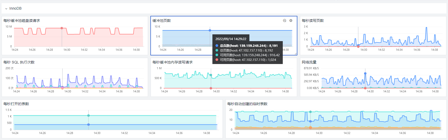Screen dimensions: 448x140
Task: Click the explore icon beside the gear
Action: tap(285, 21)
